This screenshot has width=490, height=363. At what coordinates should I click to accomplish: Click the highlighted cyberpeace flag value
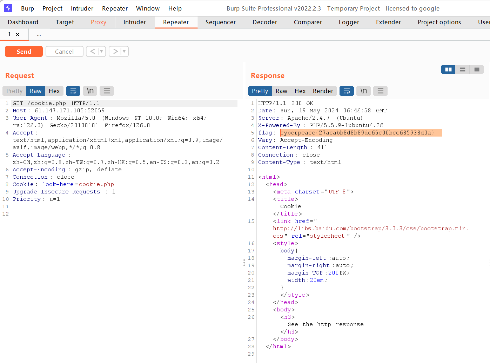[357, 133]
